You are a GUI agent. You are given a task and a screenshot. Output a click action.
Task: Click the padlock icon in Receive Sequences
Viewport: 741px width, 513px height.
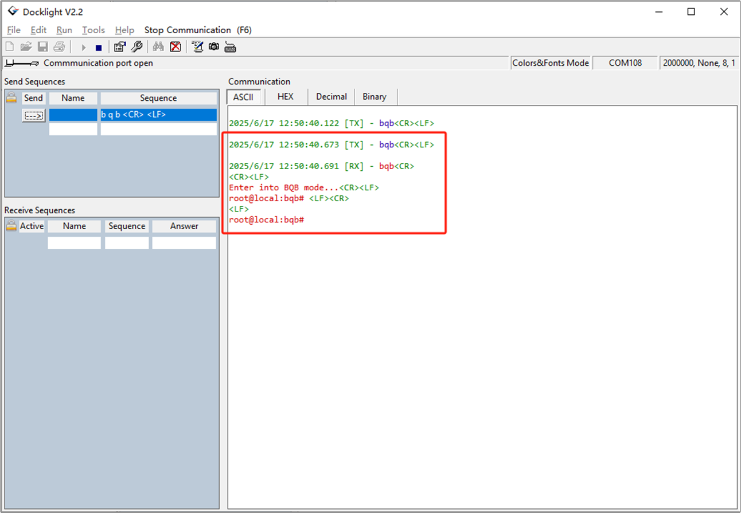click(x=11, y=226)
